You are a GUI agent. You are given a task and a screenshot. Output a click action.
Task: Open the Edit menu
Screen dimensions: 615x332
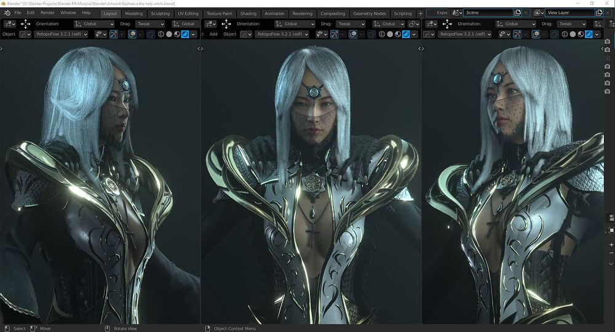pyautogui.click(x=31, y=13)
